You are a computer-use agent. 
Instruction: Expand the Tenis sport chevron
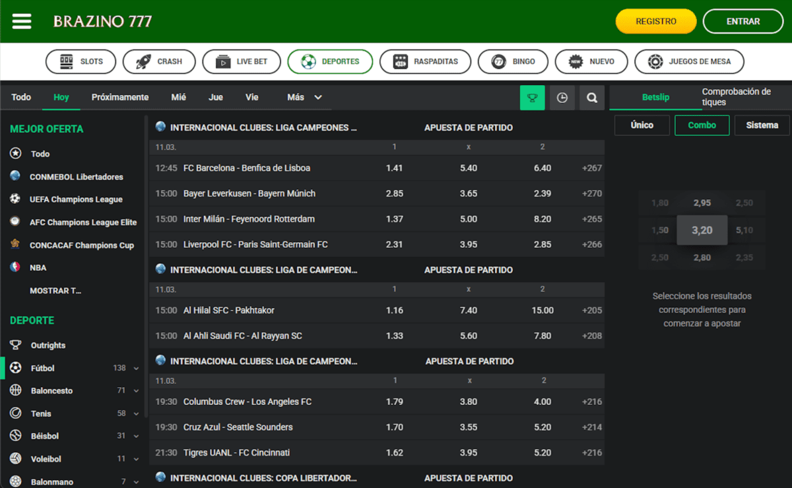tap(136, 414)
